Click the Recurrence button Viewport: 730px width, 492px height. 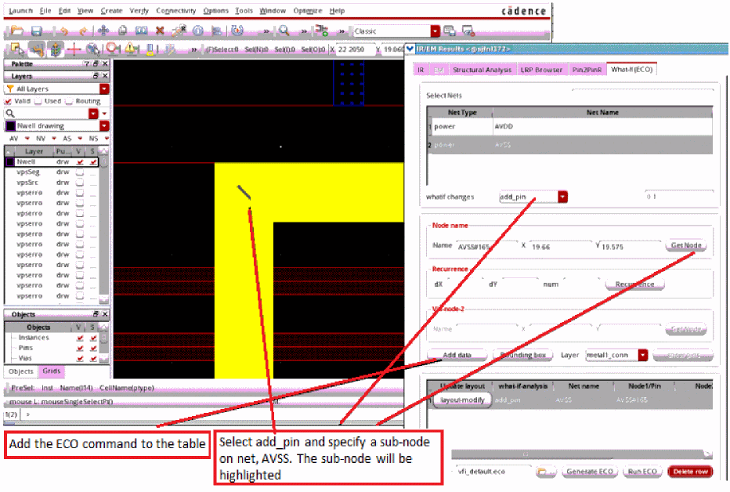tap(634, 284)
